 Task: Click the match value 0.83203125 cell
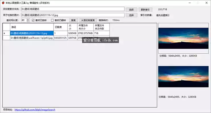60,38
